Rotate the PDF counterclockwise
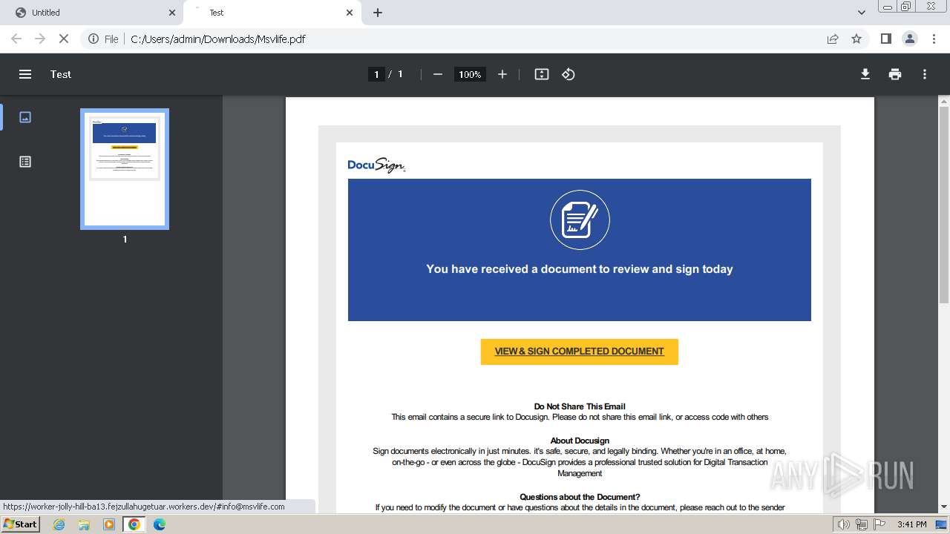Screen dimensions: 950x534 tap(569, 74)
